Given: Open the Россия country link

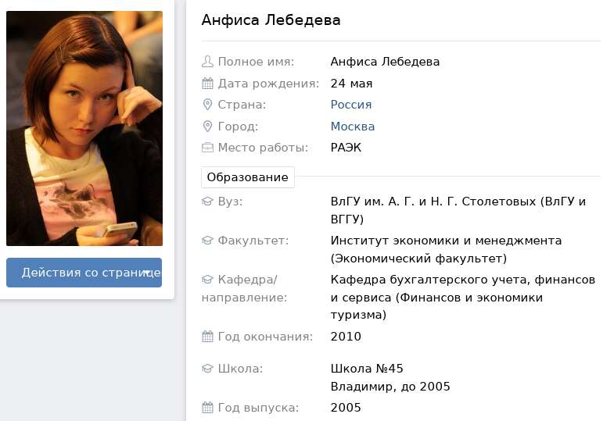Looking at the screenshot, I should 351,105.
